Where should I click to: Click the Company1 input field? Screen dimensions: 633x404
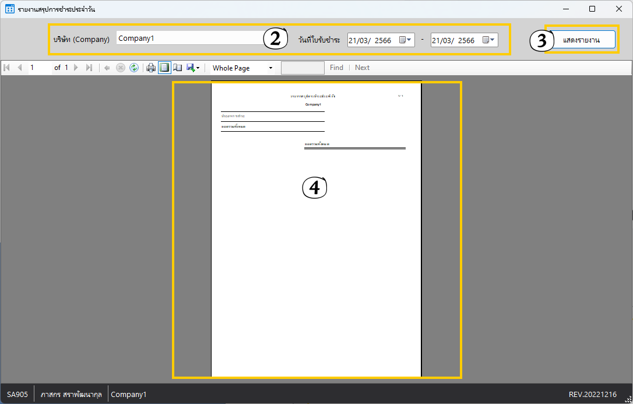(187, 38)
